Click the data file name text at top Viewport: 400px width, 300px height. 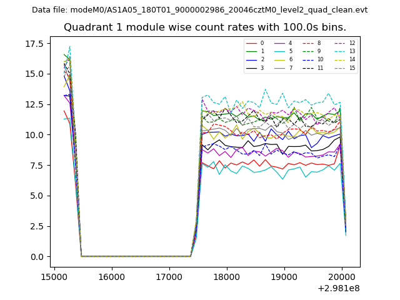pyautogui.click(x=199, y=10)
